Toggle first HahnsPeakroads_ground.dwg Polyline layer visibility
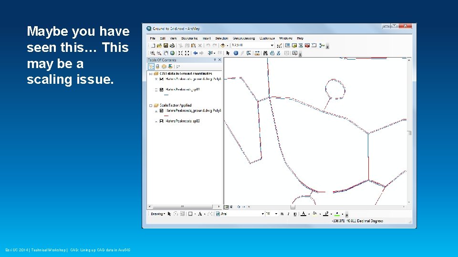The height and width of the screenshot is (257, 458). pos(161,79)
